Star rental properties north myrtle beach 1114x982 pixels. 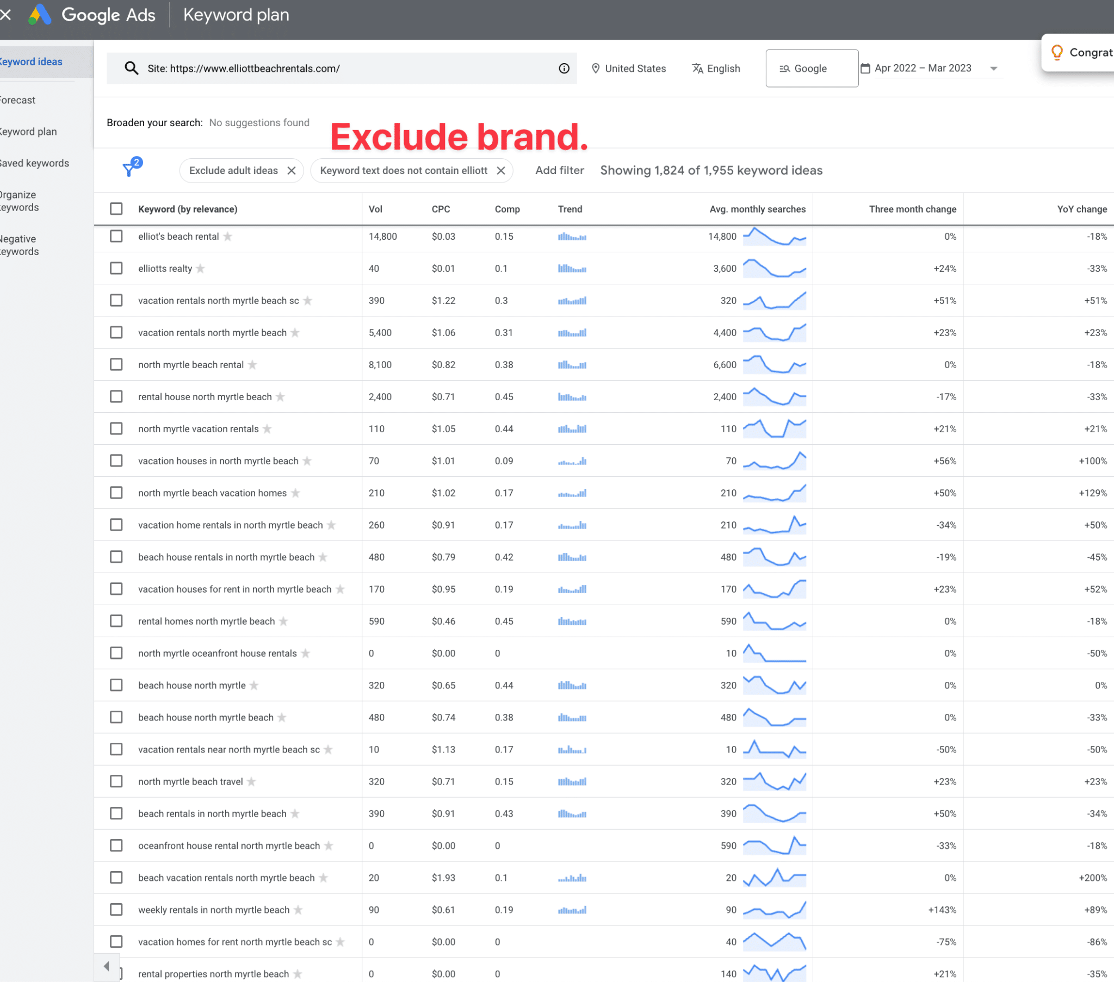click(298, 973)
